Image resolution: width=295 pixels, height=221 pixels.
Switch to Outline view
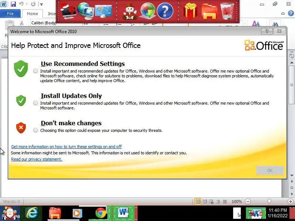[x=218, y=201]
